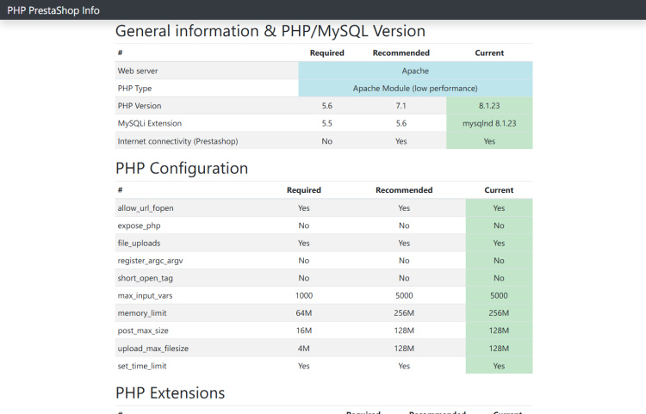Select the post_max_size required value 16M
Image resolution: width=646 pixels, height=414 pixels.
(304, 331)
